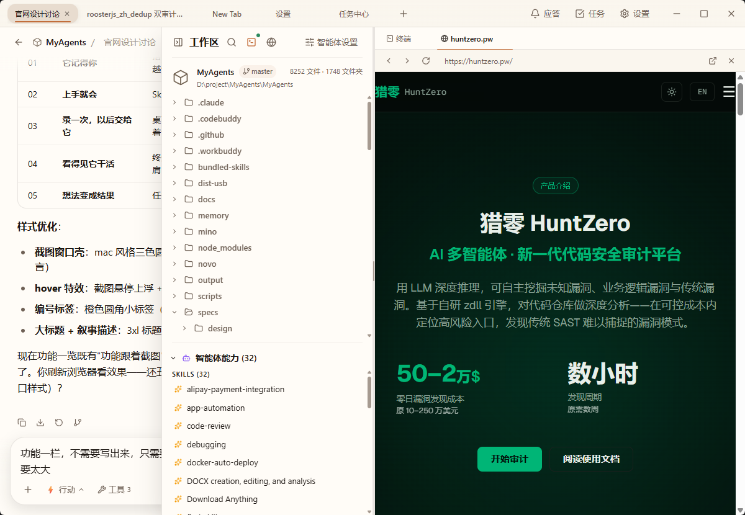Open the 行动 mode dropdown
745x515 pixels.
pyautogui.click(x=66, y=490)
